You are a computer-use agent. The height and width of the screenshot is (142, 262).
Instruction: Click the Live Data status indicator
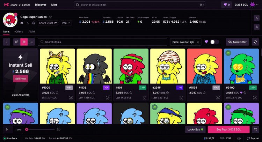point(10,138)
